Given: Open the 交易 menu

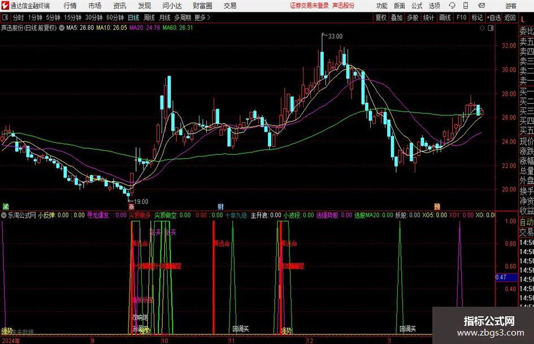Looking at the screenshot, I should [x=230, y=6].
